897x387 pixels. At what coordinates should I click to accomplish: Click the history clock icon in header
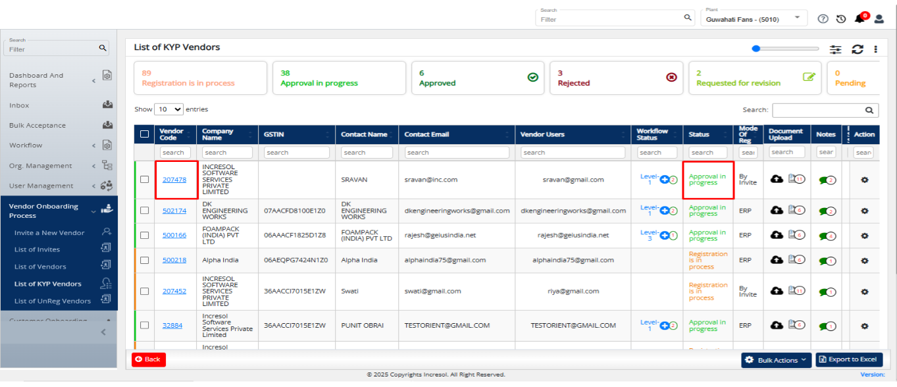click(841, 19)
